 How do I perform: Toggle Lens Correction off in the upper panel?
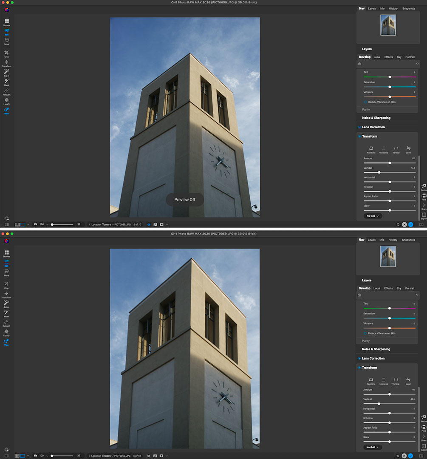coord(359,127)
